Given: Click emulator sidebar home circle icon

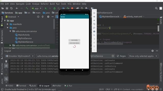Looking at the screenshot, I should [x=94, y=43].
